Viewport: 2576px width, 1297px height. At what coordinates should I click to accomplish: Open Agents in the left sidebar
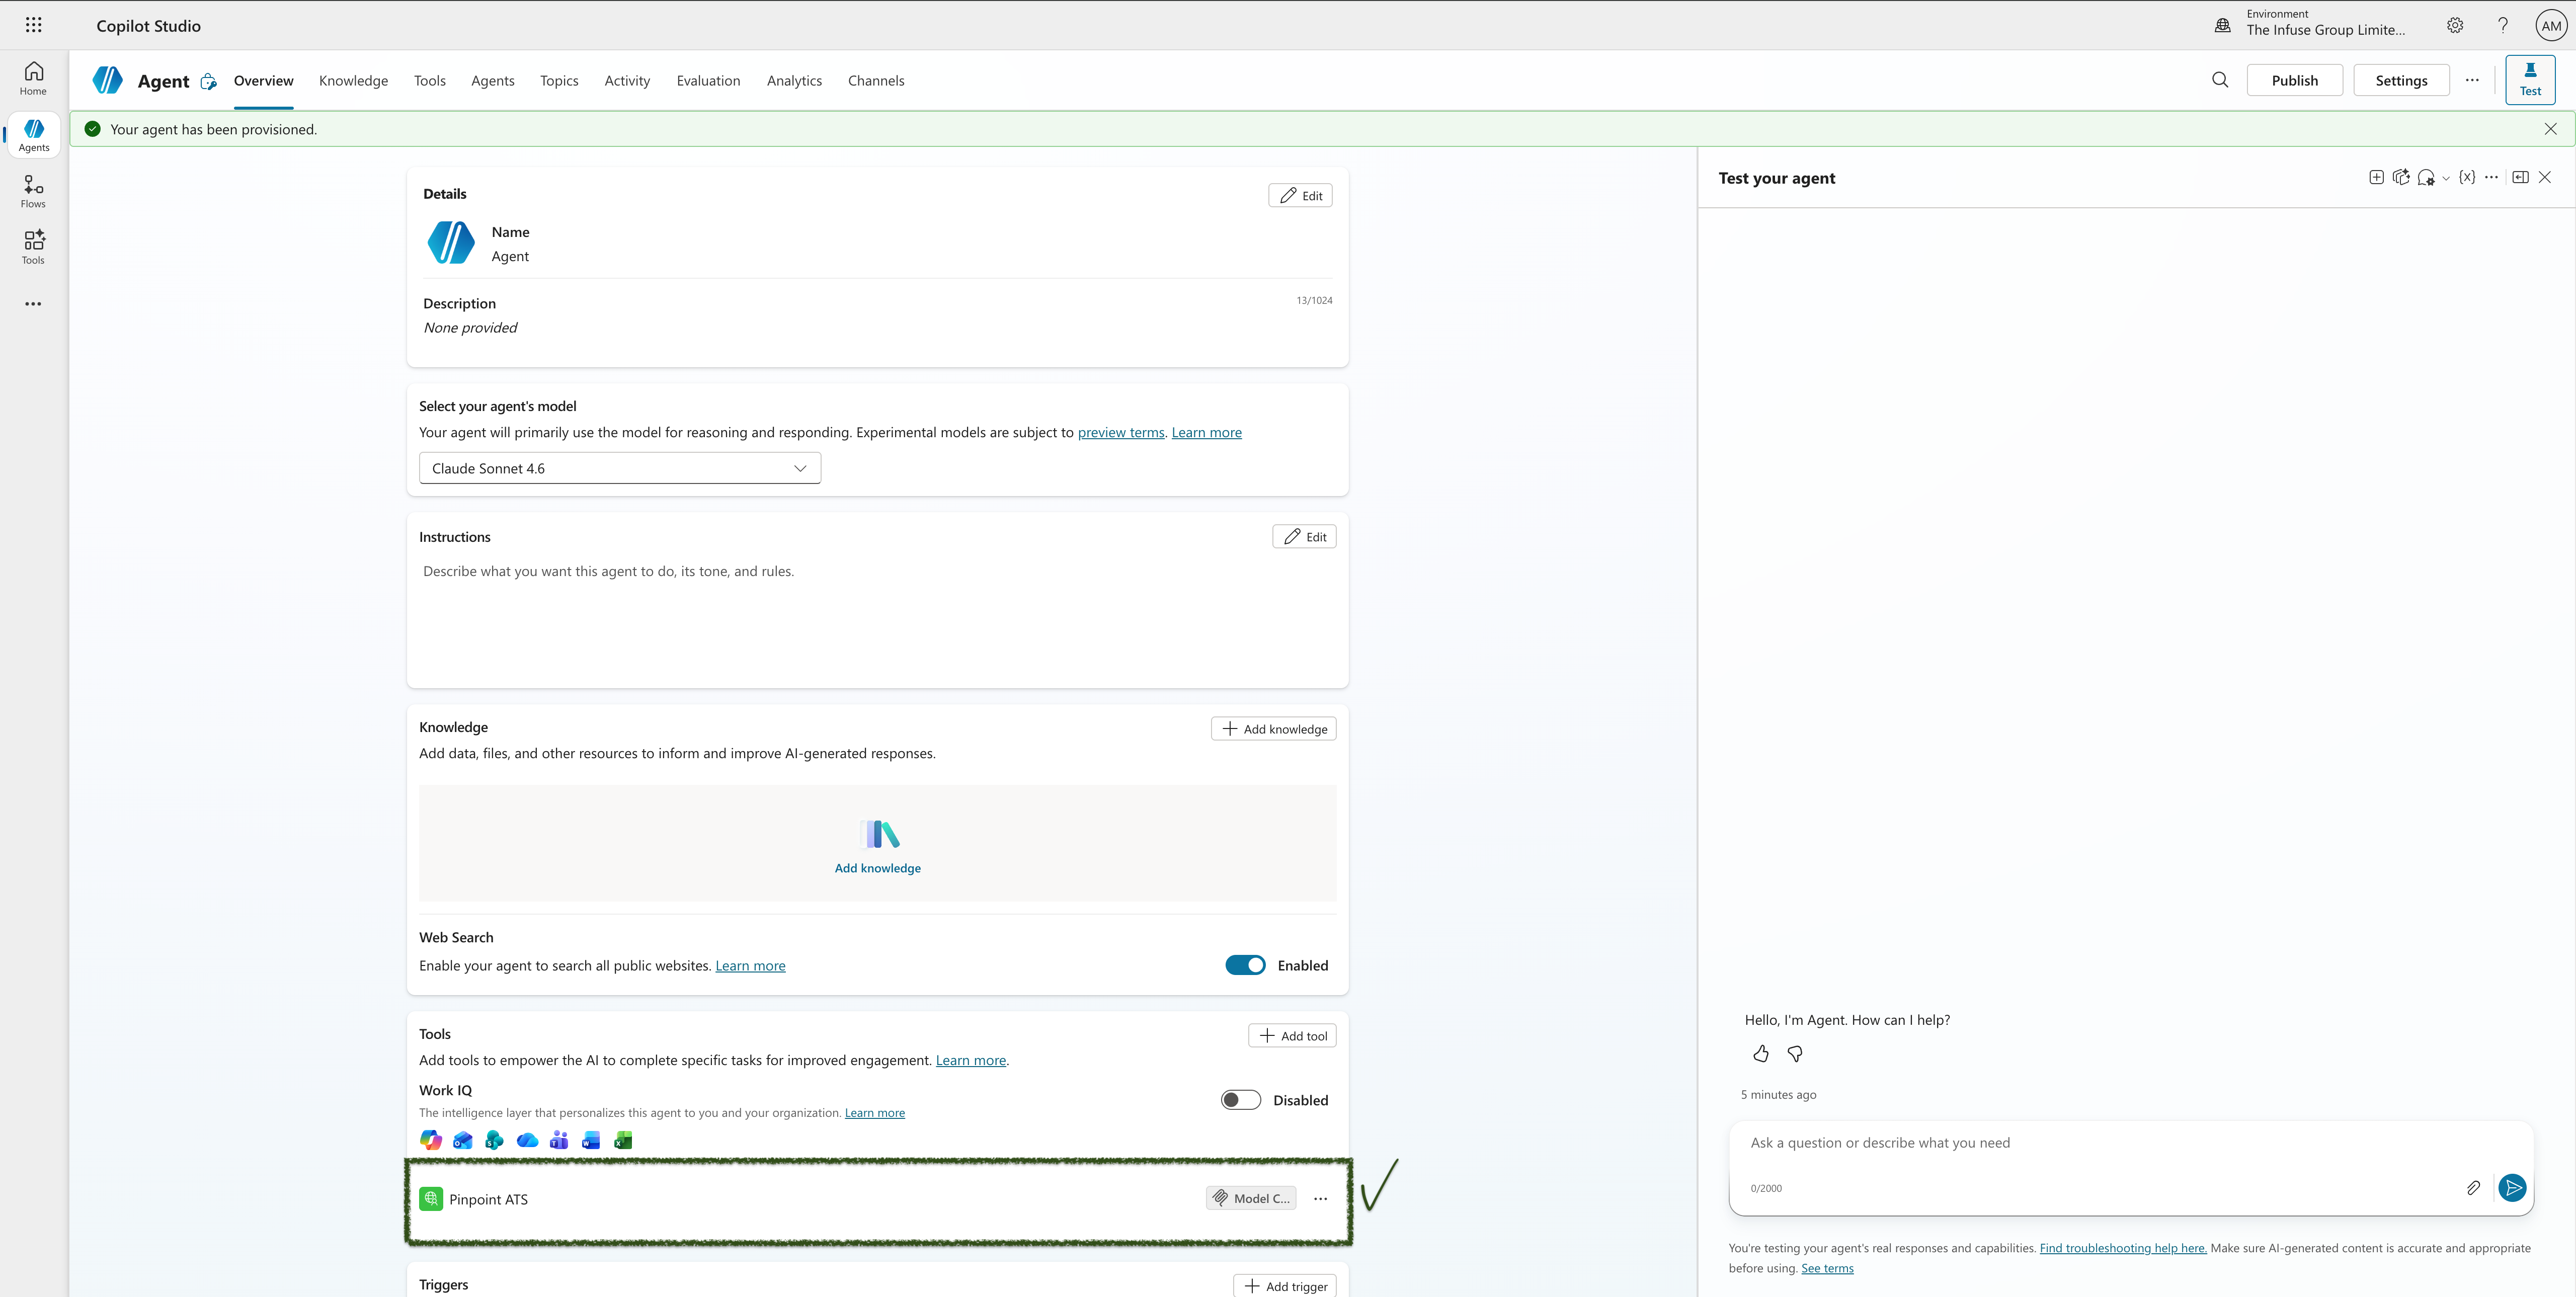[33, 135]
